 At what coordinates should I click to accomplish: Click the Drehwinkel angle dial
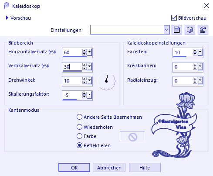[106, 81]
